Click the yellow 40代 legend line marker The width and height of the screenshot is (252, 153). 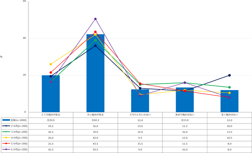tap(6, 138)
